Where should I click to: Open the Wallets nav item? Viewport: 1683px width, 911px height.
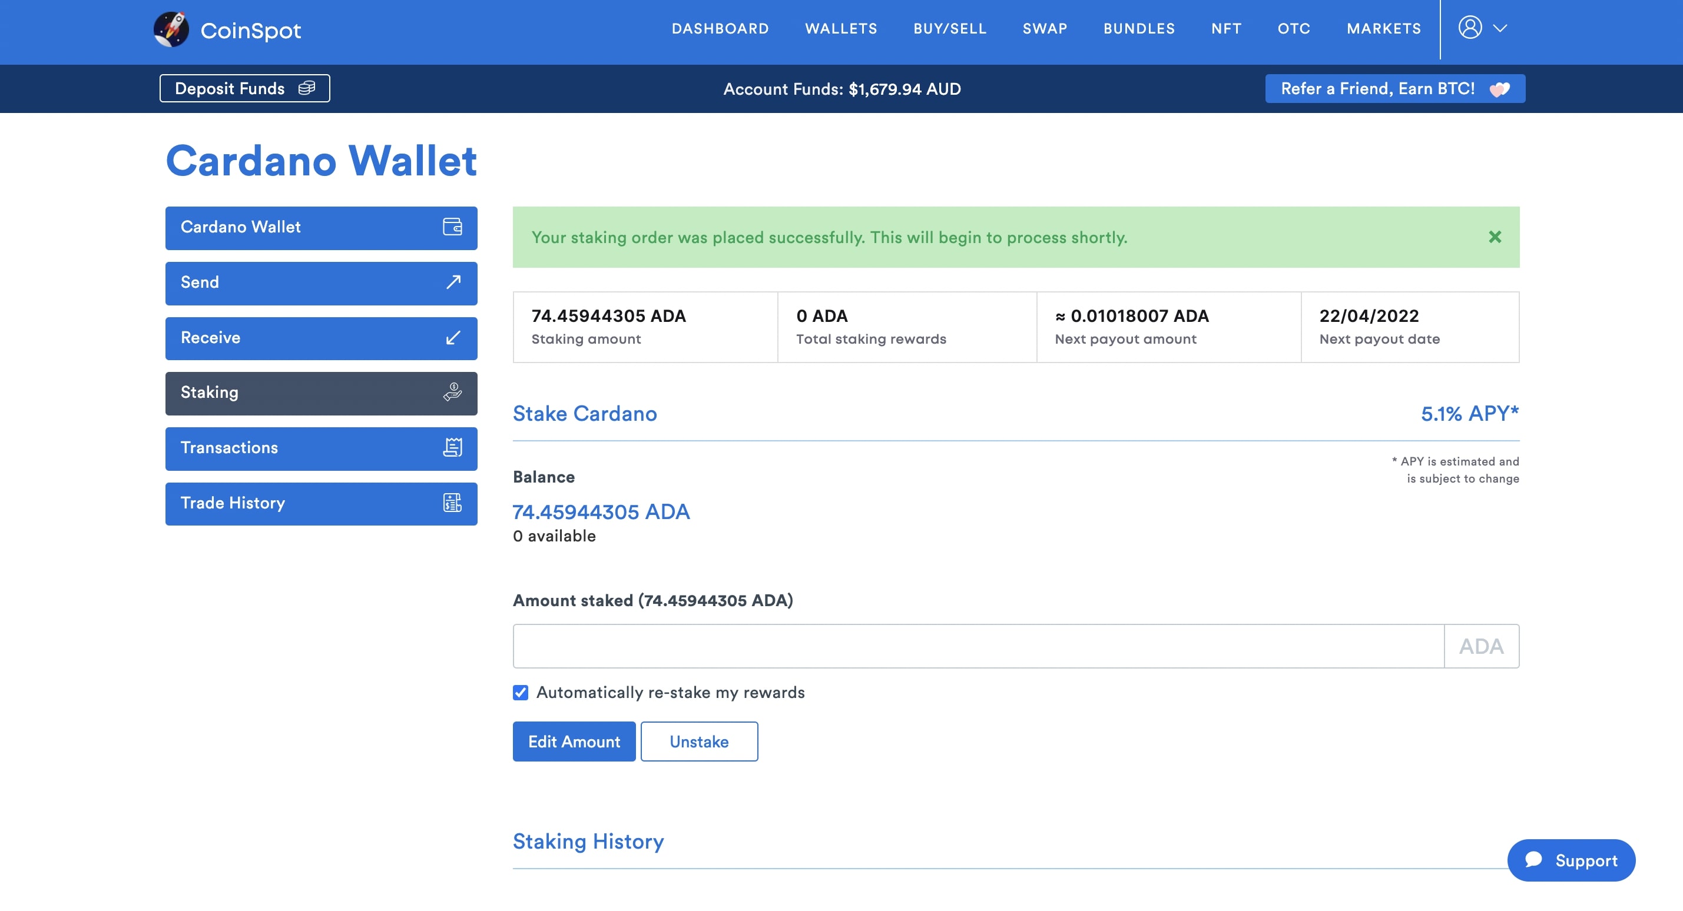[841, 29]
